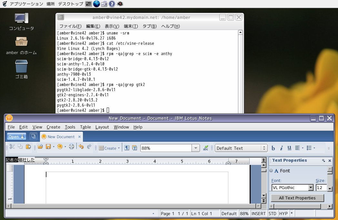Image resolution: width=338 pixels, height=220 pixels.
Task: Click the Redo arrow icon
Action: click(x=89, y=147)
